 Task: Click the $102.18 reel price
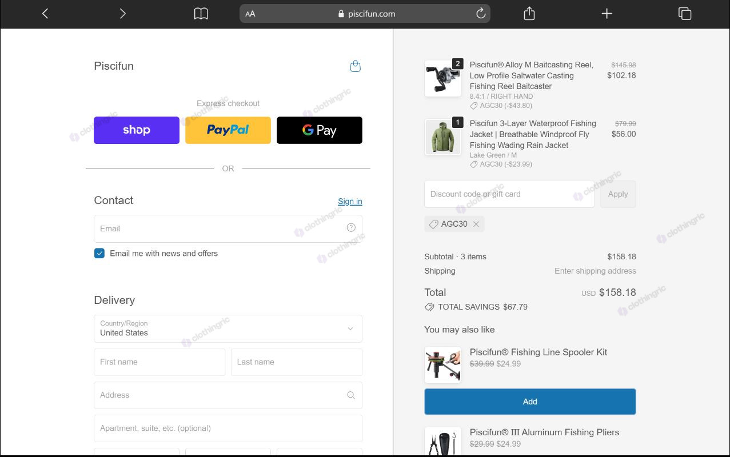tap(621, 75)
